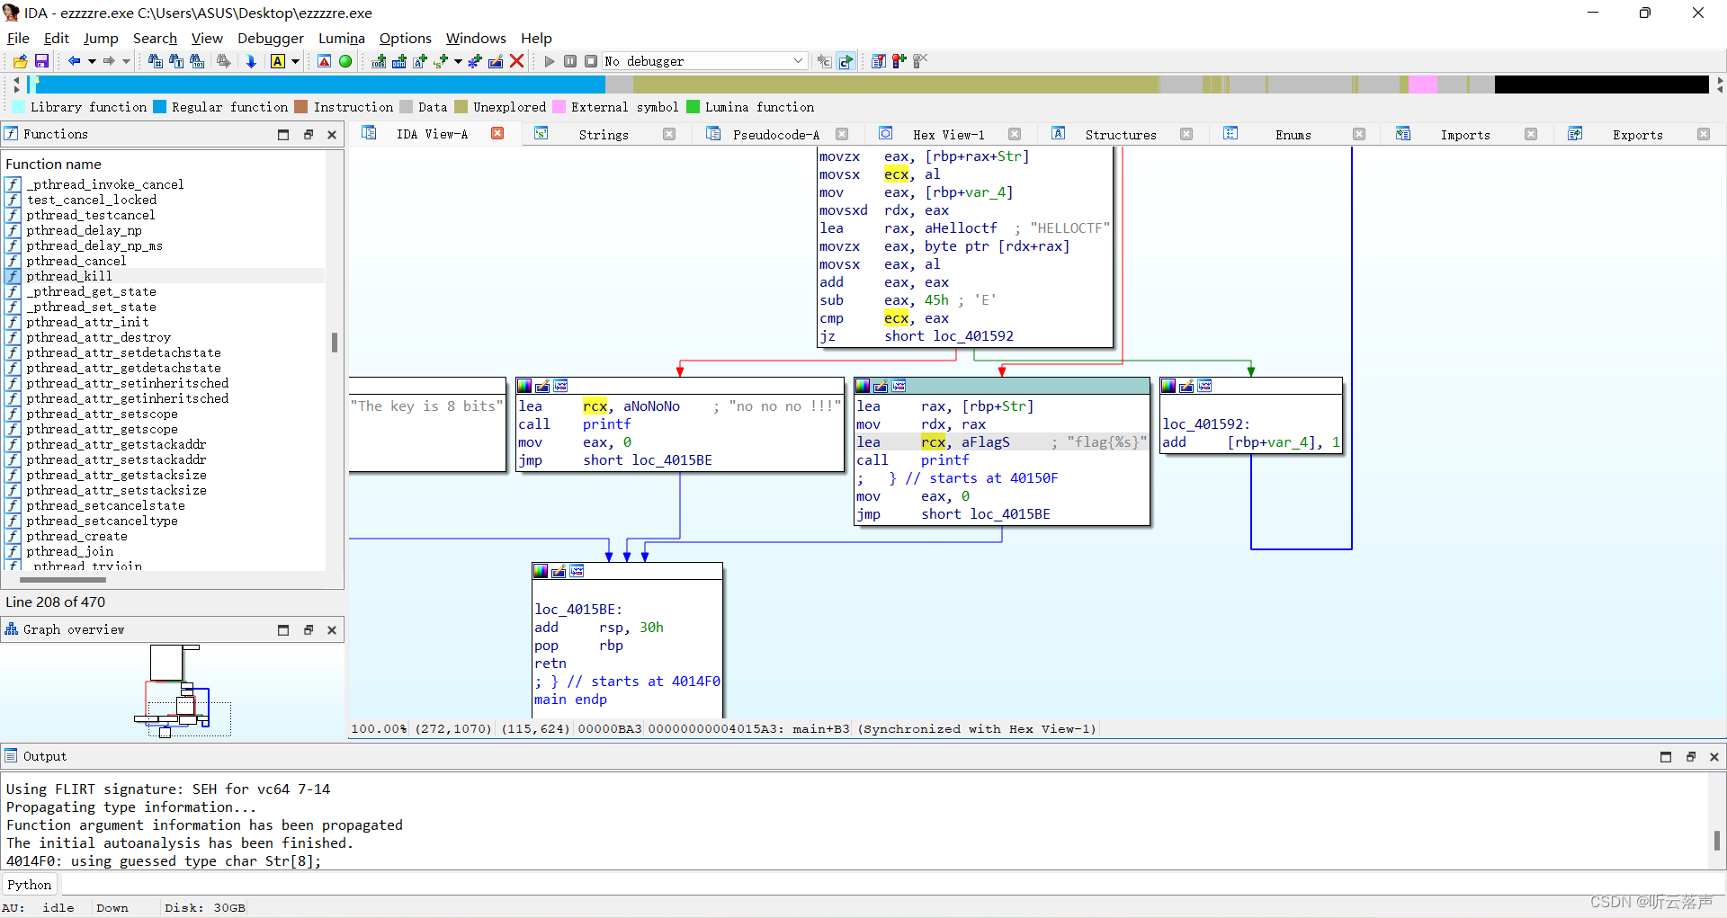
Task: Maximize the Functions panel
Action: pyautogui.click(x=283, y=135)
